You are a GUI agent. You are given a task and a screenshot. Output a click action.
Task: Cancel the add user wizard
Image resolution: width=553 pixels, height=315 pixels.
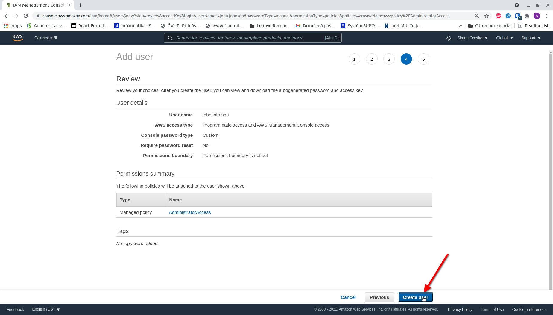(x=348, y=297)
